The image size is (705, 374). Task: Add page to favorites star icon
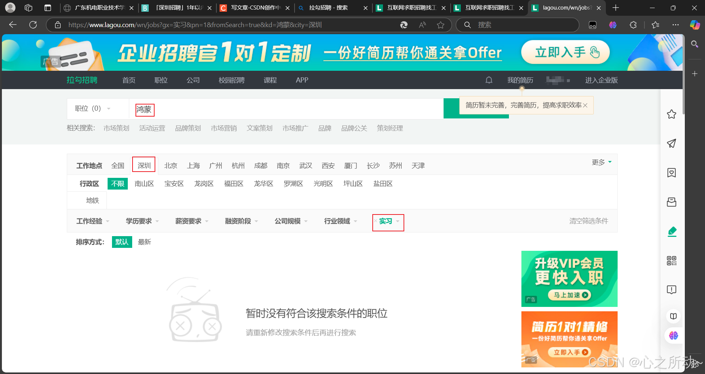click(441, 25)
